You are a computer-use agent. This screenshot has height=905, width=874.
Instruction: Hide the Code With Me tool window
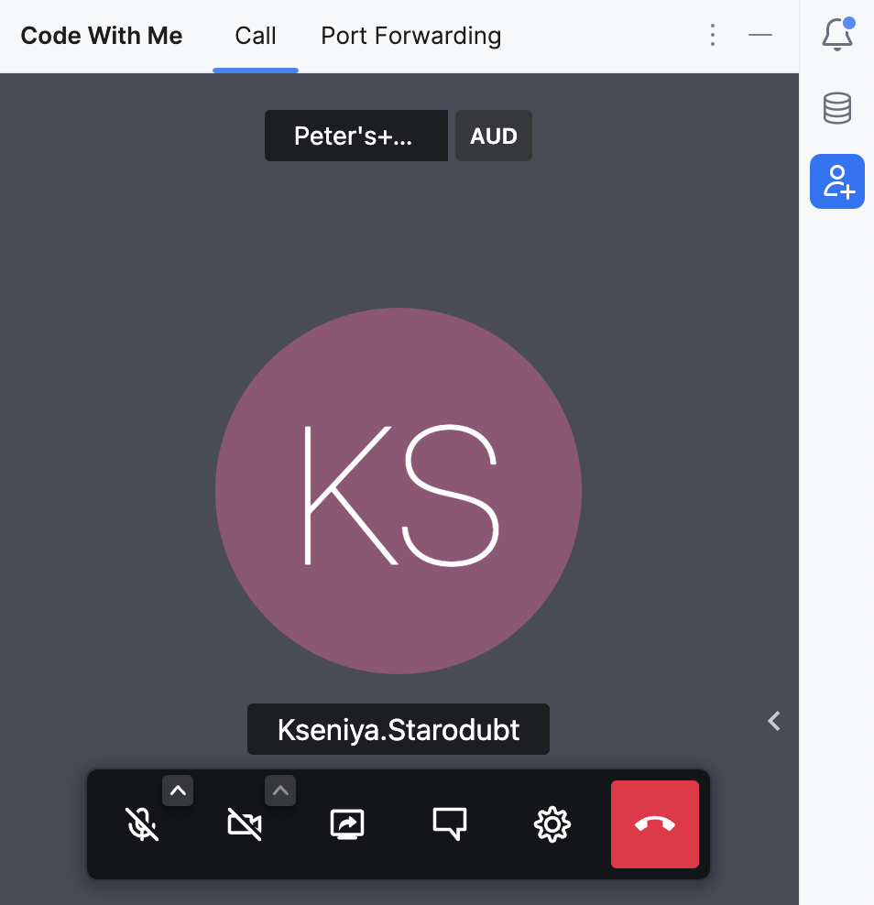[760, 36]
